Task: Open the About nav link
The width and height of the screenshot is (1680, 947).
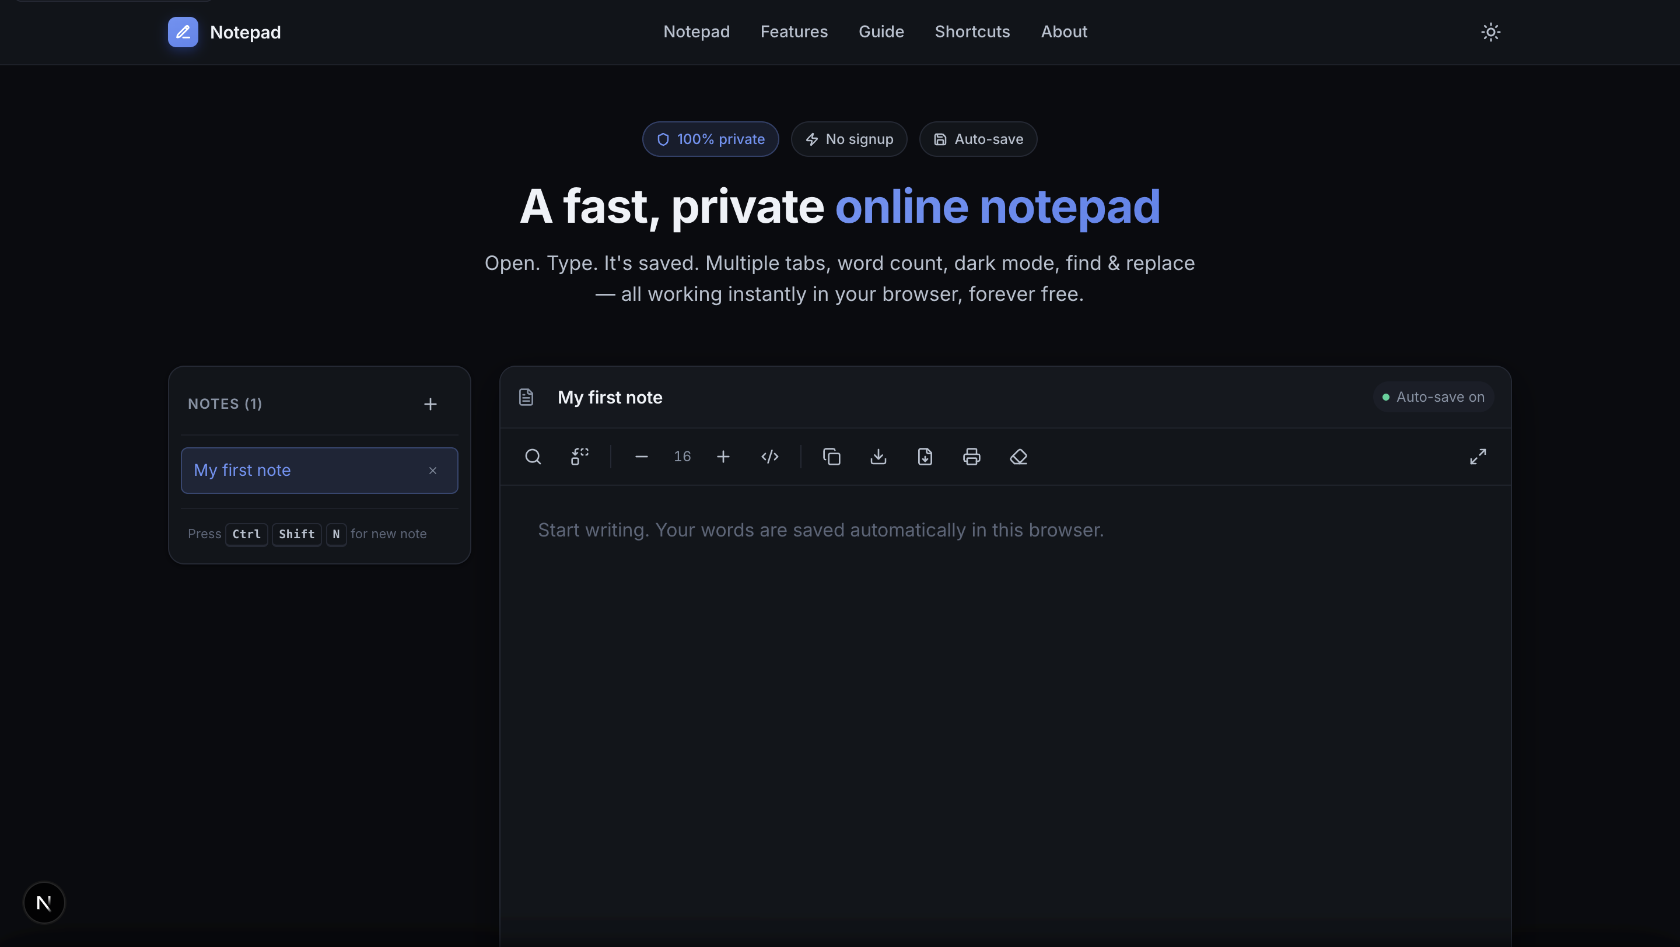Action: (1063, 32)
